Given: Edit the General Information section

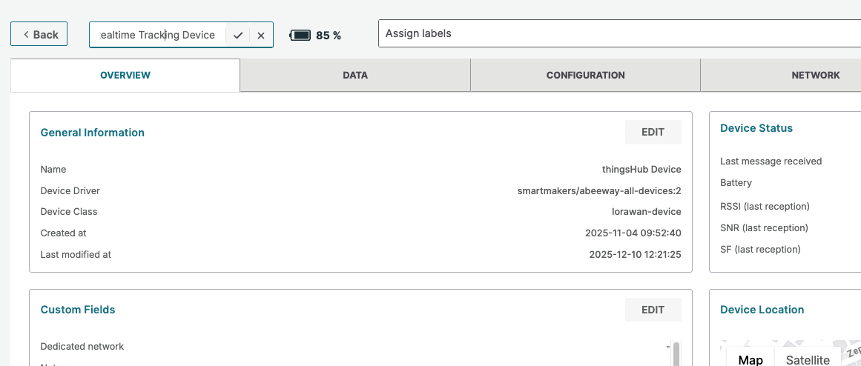Looking at the screenshot, I should point(653,132).
